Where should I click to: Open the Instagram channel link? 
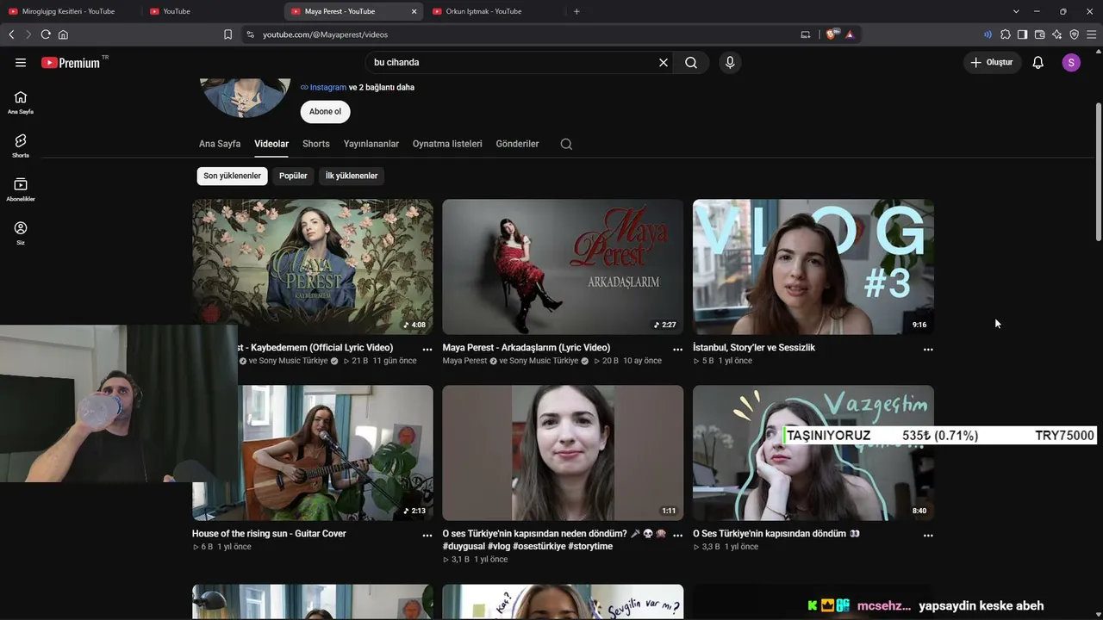pos(327,87)
